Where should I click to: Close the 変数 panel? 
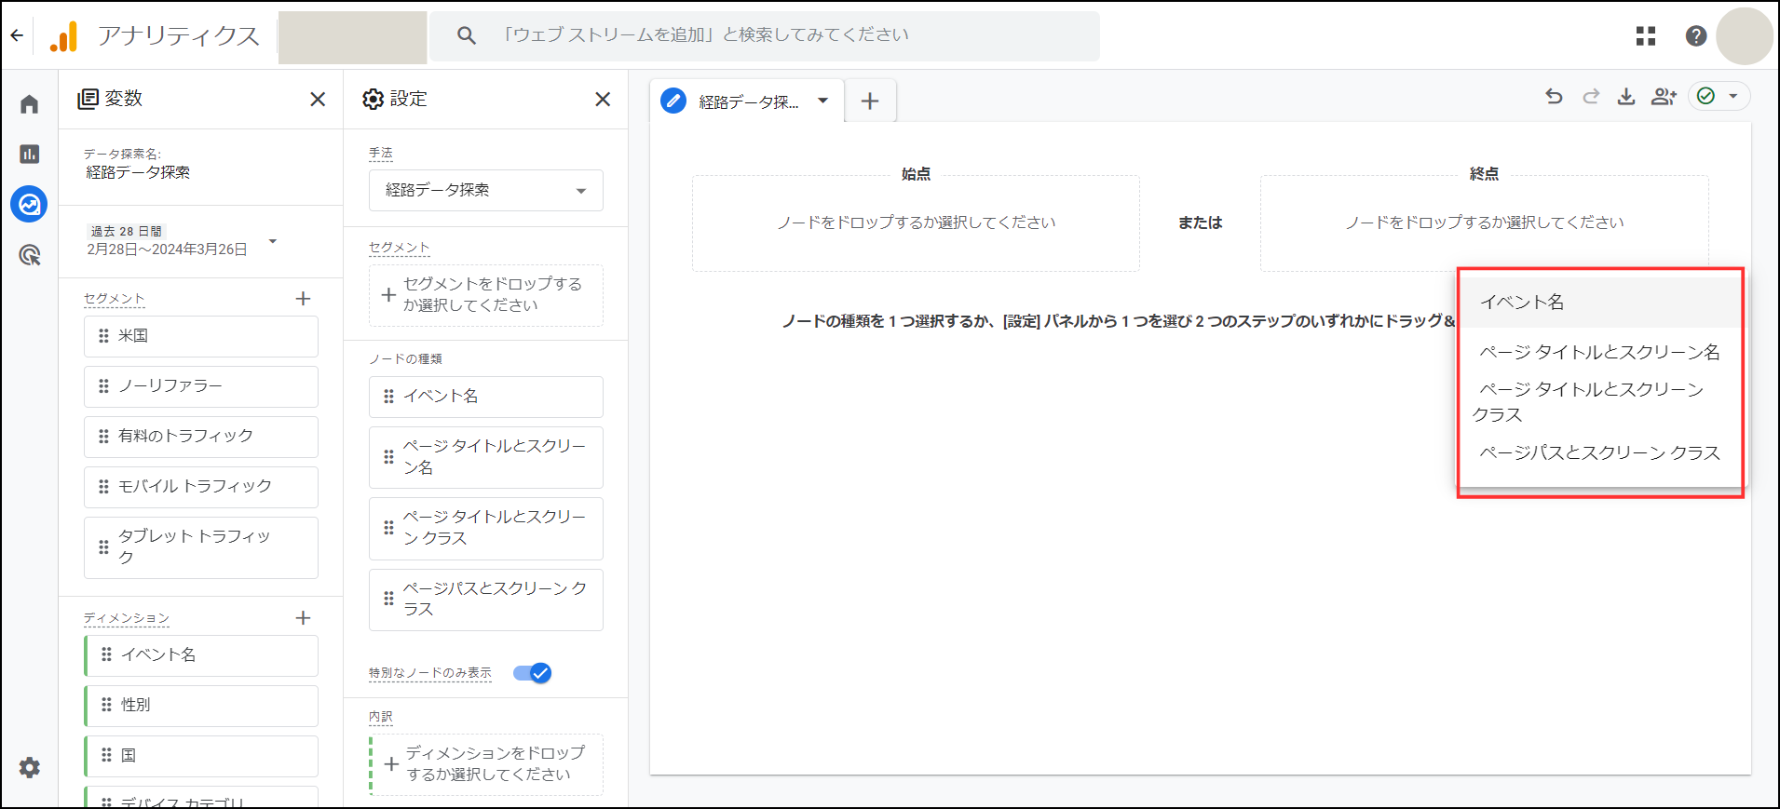(x=318, y=99)
